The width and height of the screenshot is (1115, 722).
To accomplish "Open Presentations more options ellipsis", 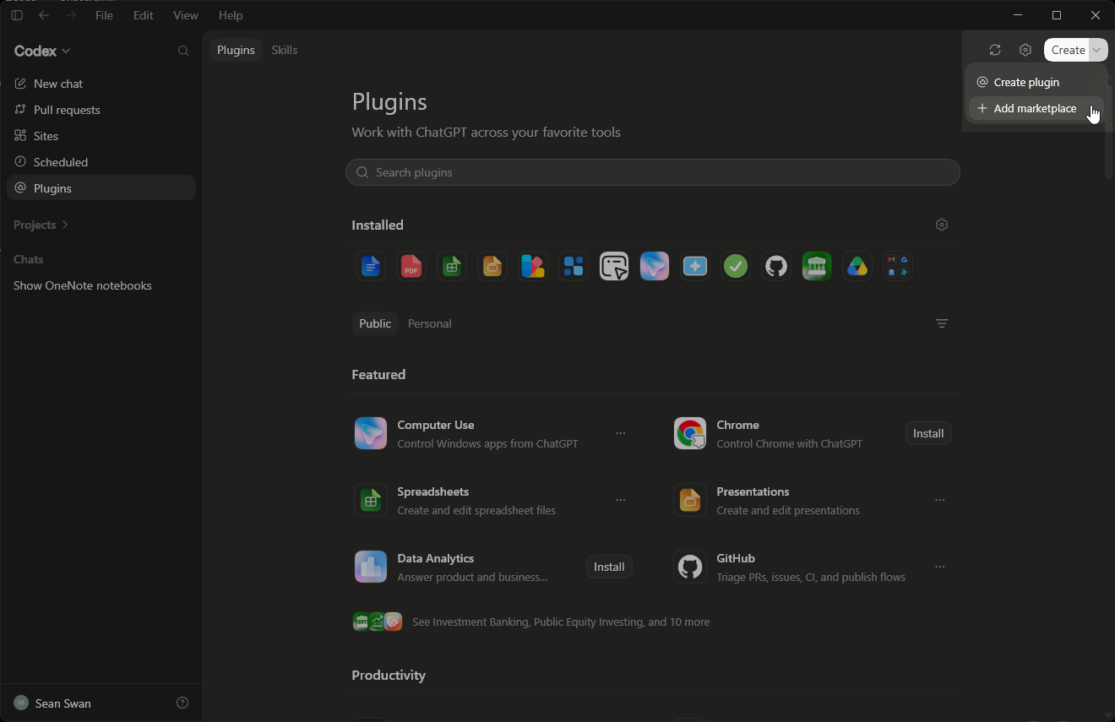I will (x=940, y=500).
